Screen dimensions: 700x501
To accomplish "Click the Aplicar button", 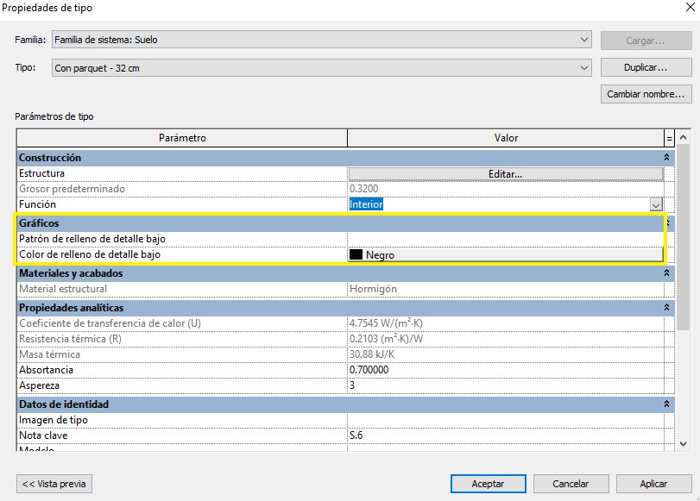I will click(x=653, y=484).
